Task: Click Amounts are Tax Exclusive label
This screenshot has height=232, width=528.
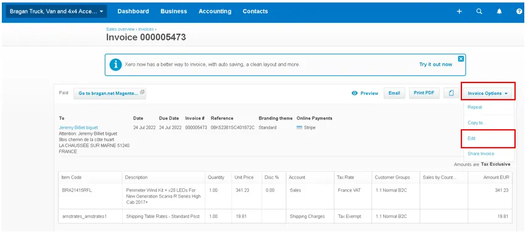Action: click(x=482, y=164)
